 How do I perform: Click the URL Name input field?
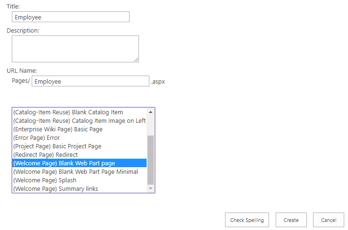pos(90,81)
